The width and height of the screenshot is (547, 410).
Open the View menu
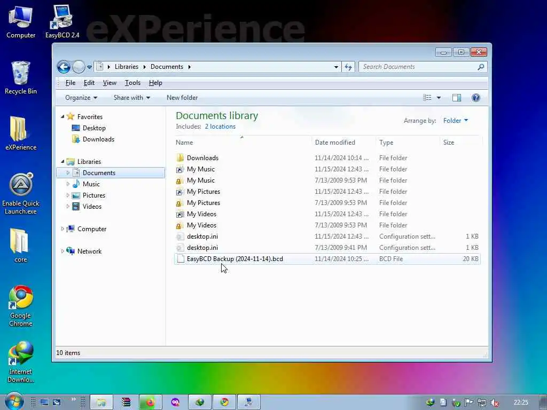point(110,83)
